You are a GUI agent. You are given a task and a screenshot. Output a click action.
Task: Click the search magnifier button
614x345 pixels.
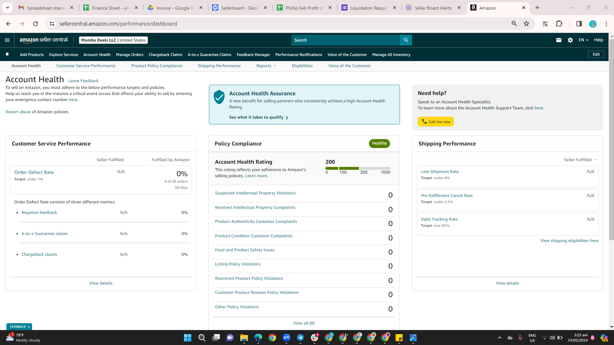406,40
